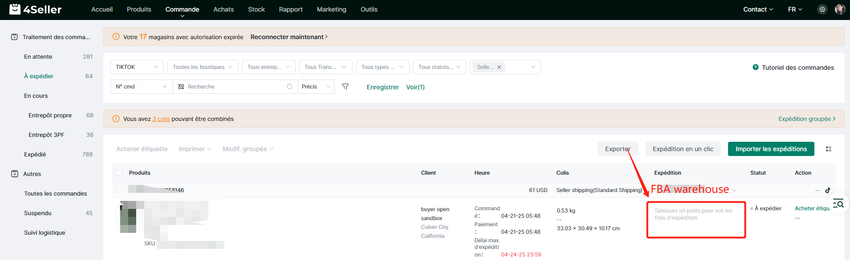Open the Tous entrep... dropdown
Viewport: 850px width, 260px height.
pyautogui.click(x=269, y=67)
